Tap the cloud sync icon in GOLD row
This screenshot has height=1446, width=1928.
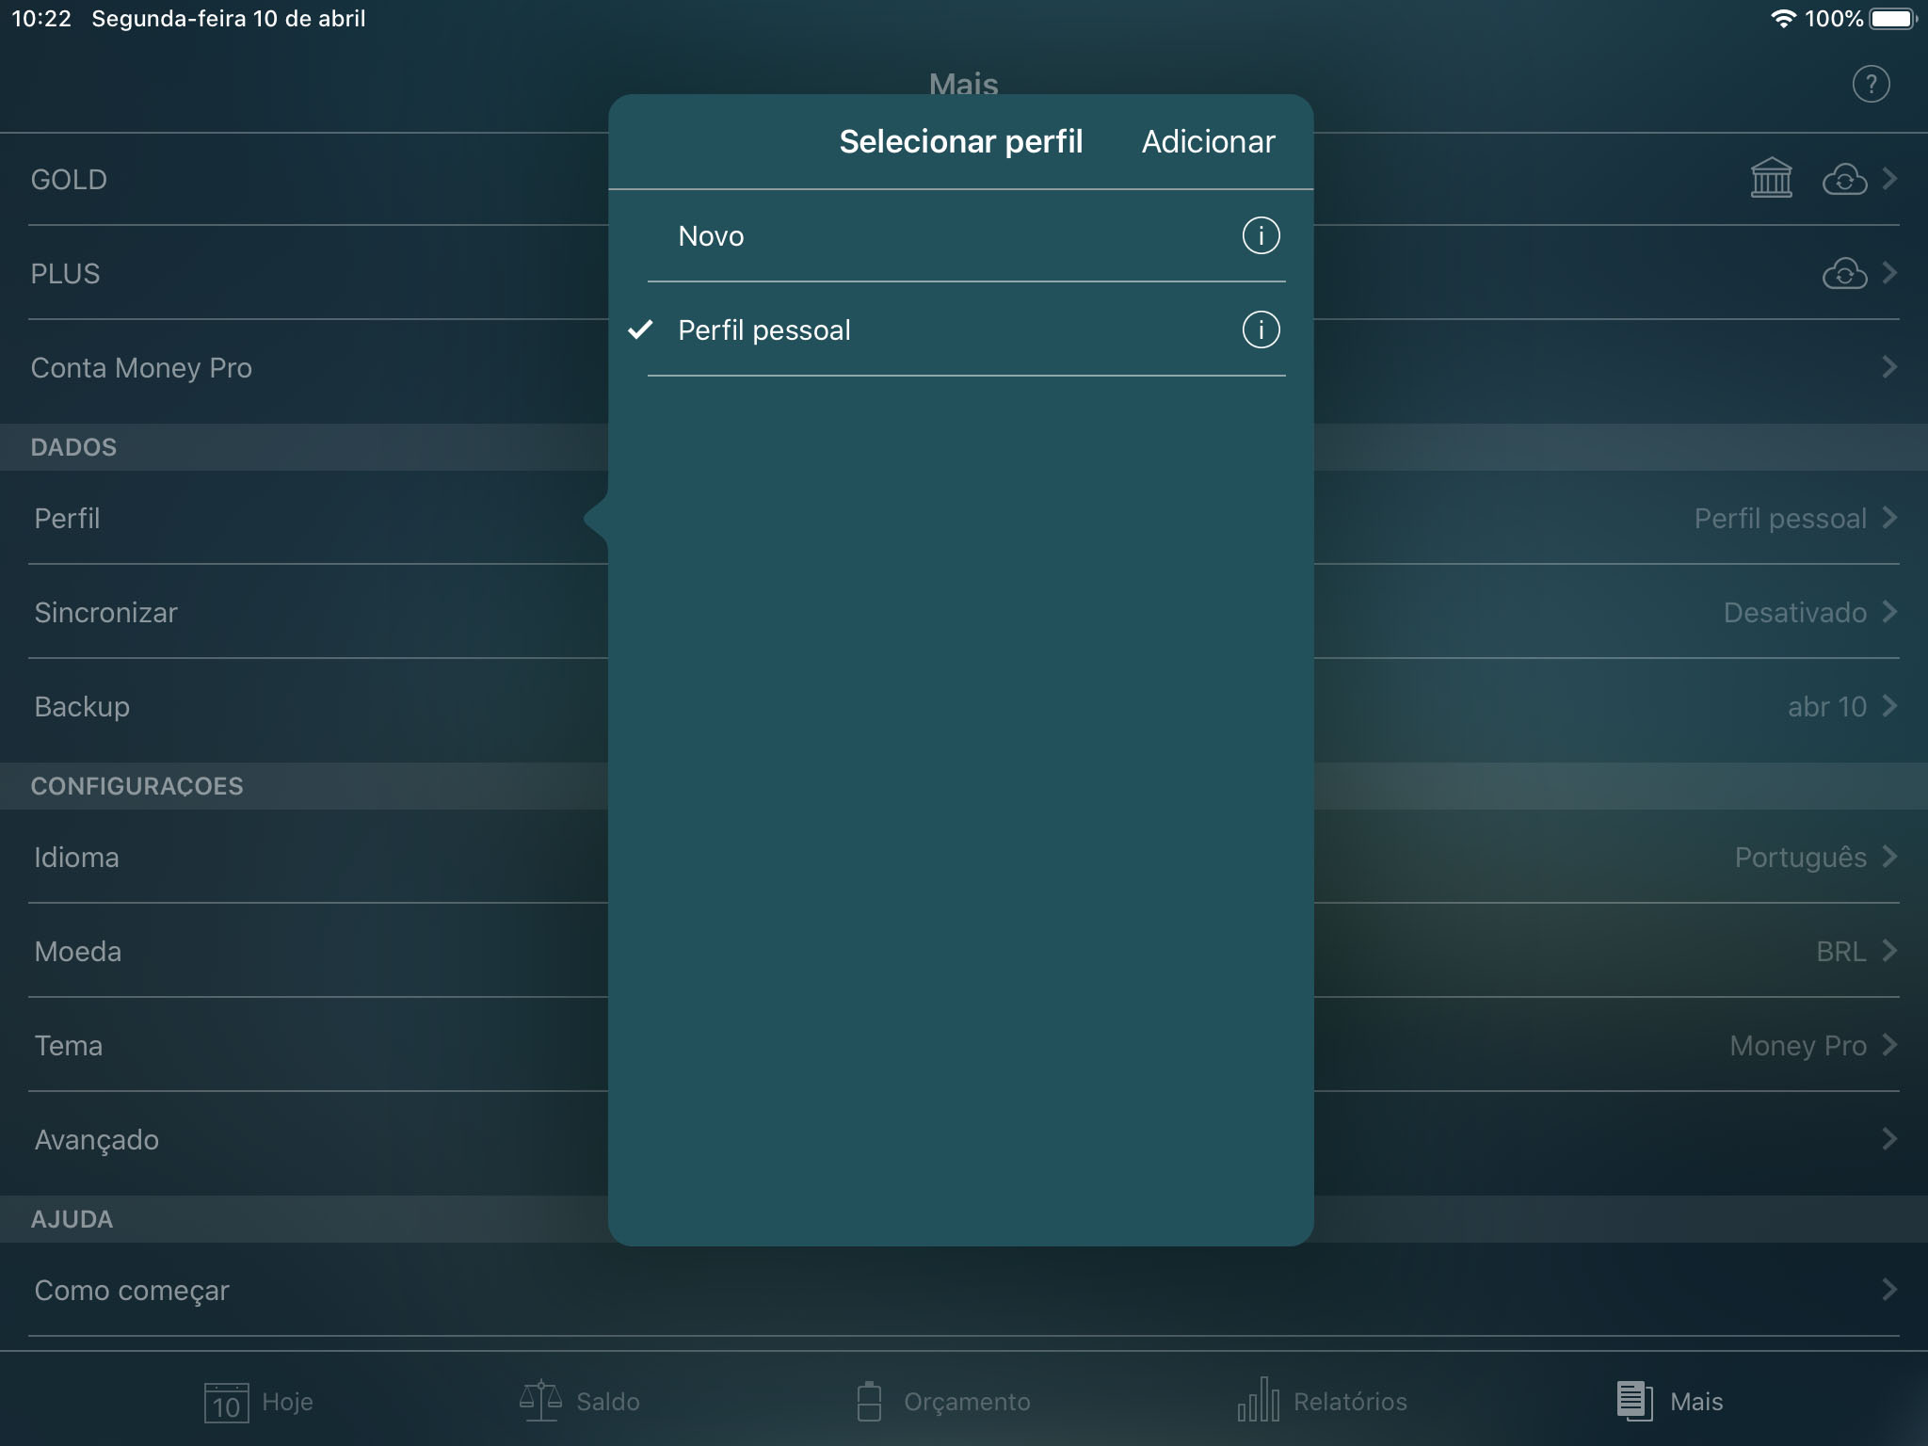pos(1844,179)
